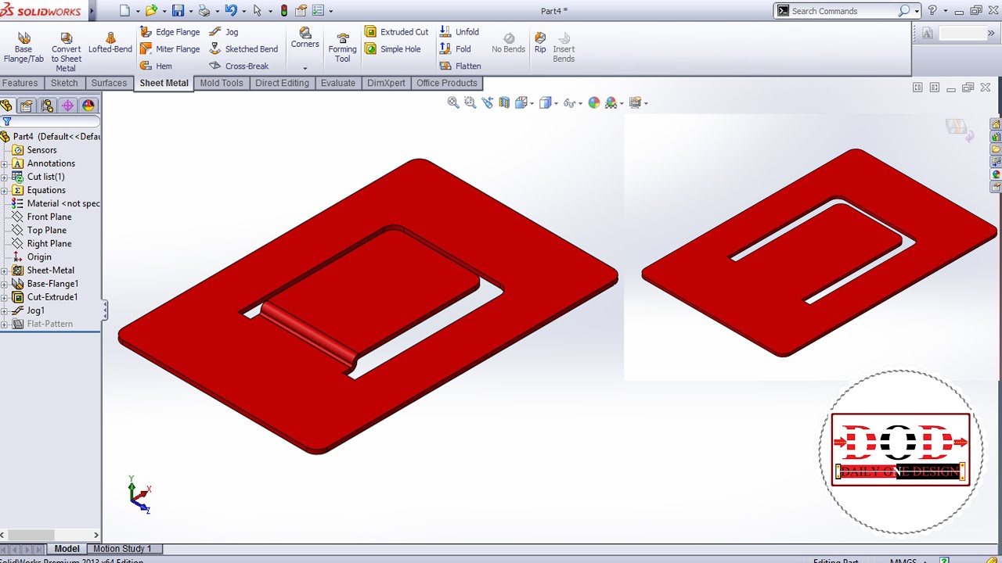Image resolution: width=1002 pixels, height=563 pixels.
Task: Click Convert to Sheet Metal tool
Action: 66,52
